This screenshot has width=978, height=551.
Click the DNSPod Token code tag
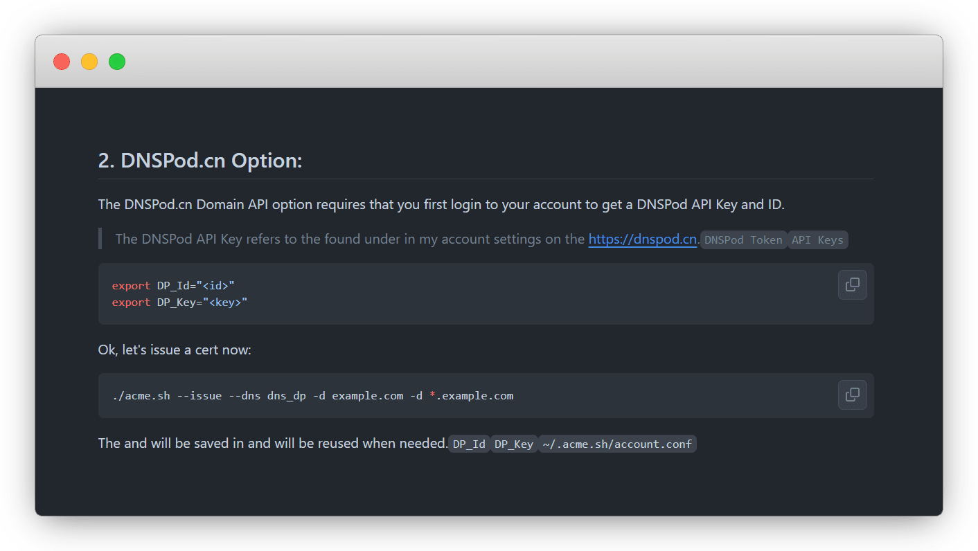[x=743, y=240]
